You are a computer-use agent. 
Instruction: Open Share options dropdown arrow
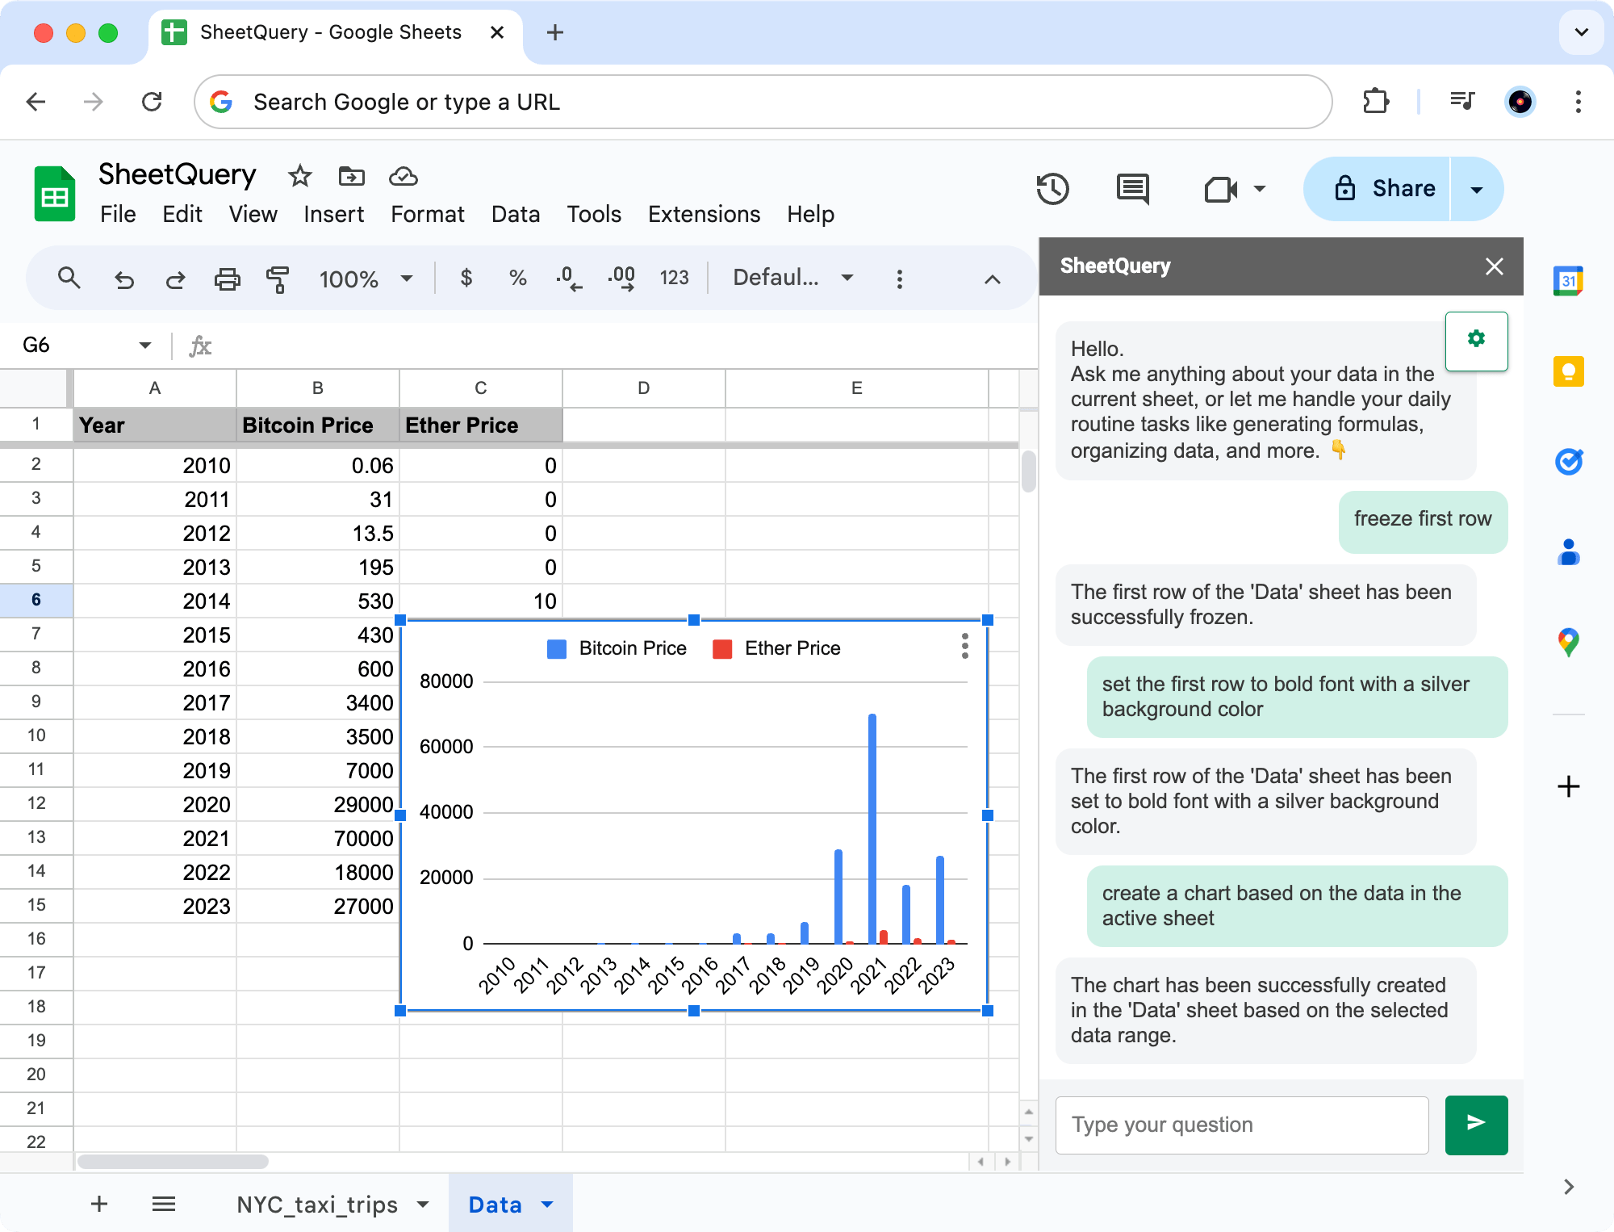coord(1477,190)
